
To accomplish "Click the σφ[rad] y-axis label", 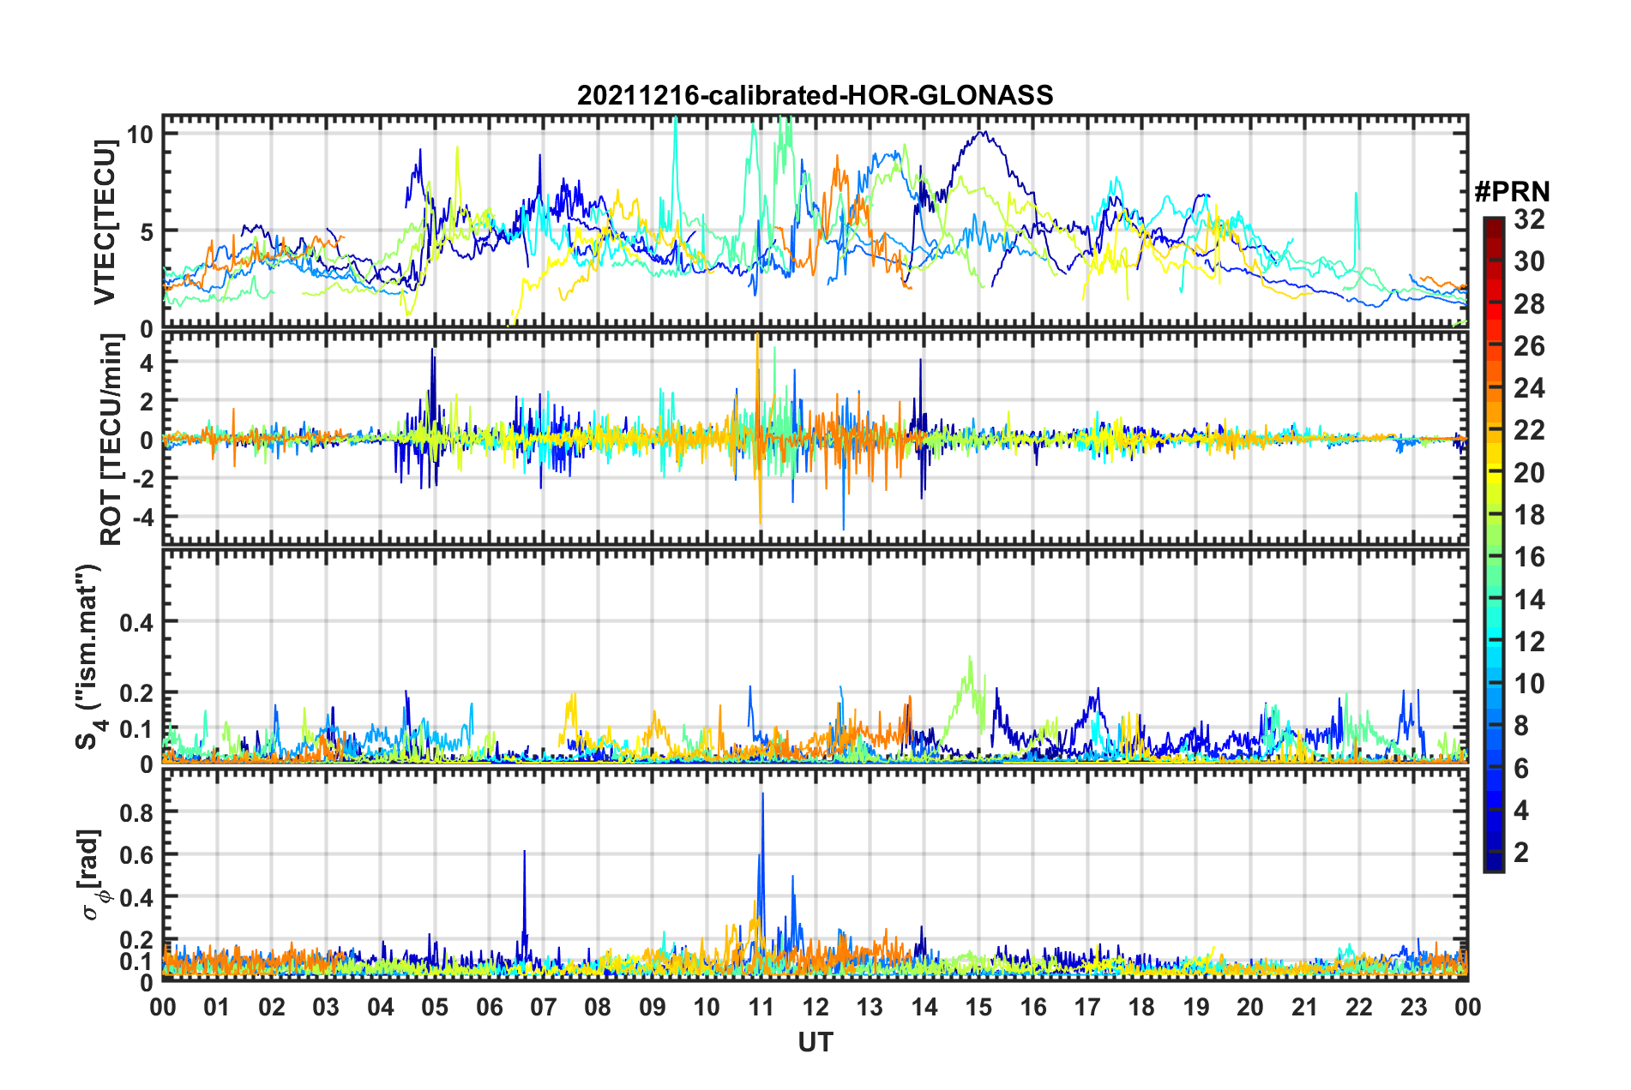I will [93, 876].
